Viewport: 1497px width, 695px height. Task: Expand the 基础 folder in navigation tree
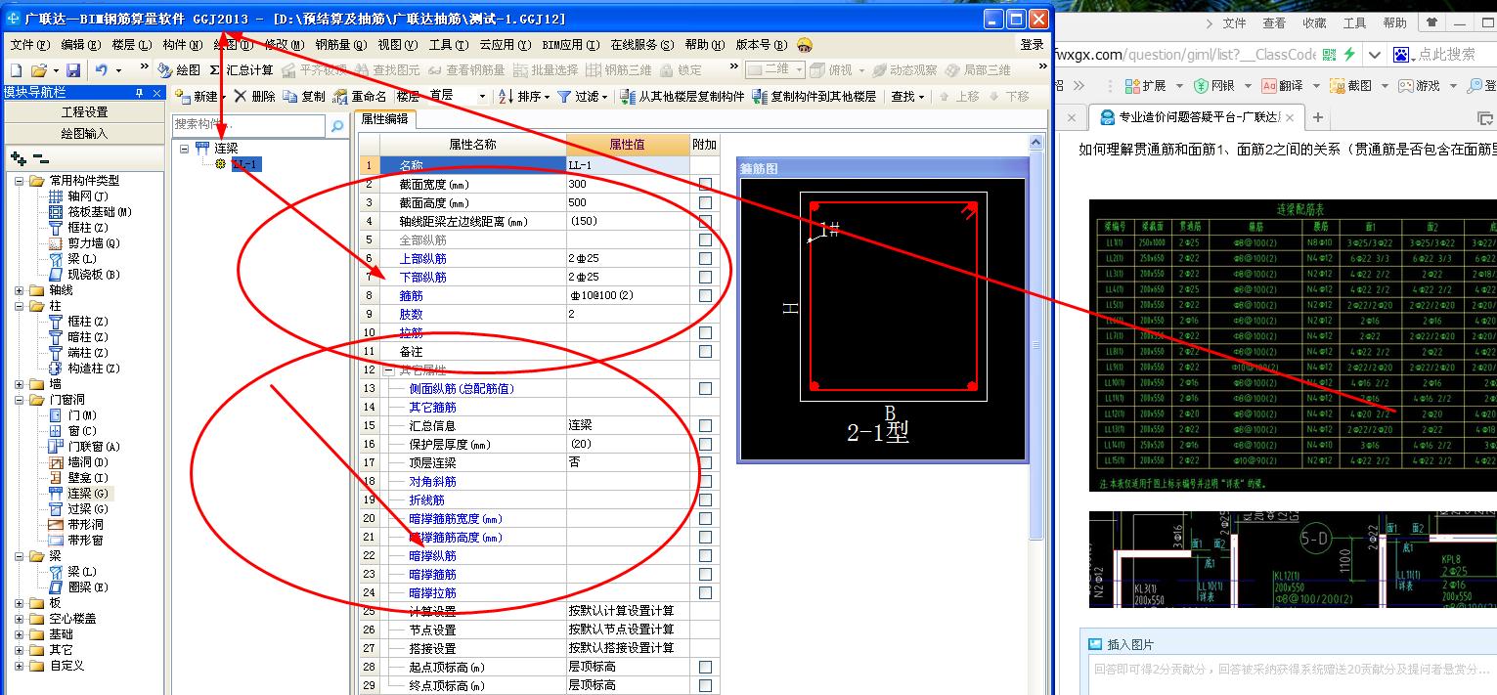click(20, 634)
